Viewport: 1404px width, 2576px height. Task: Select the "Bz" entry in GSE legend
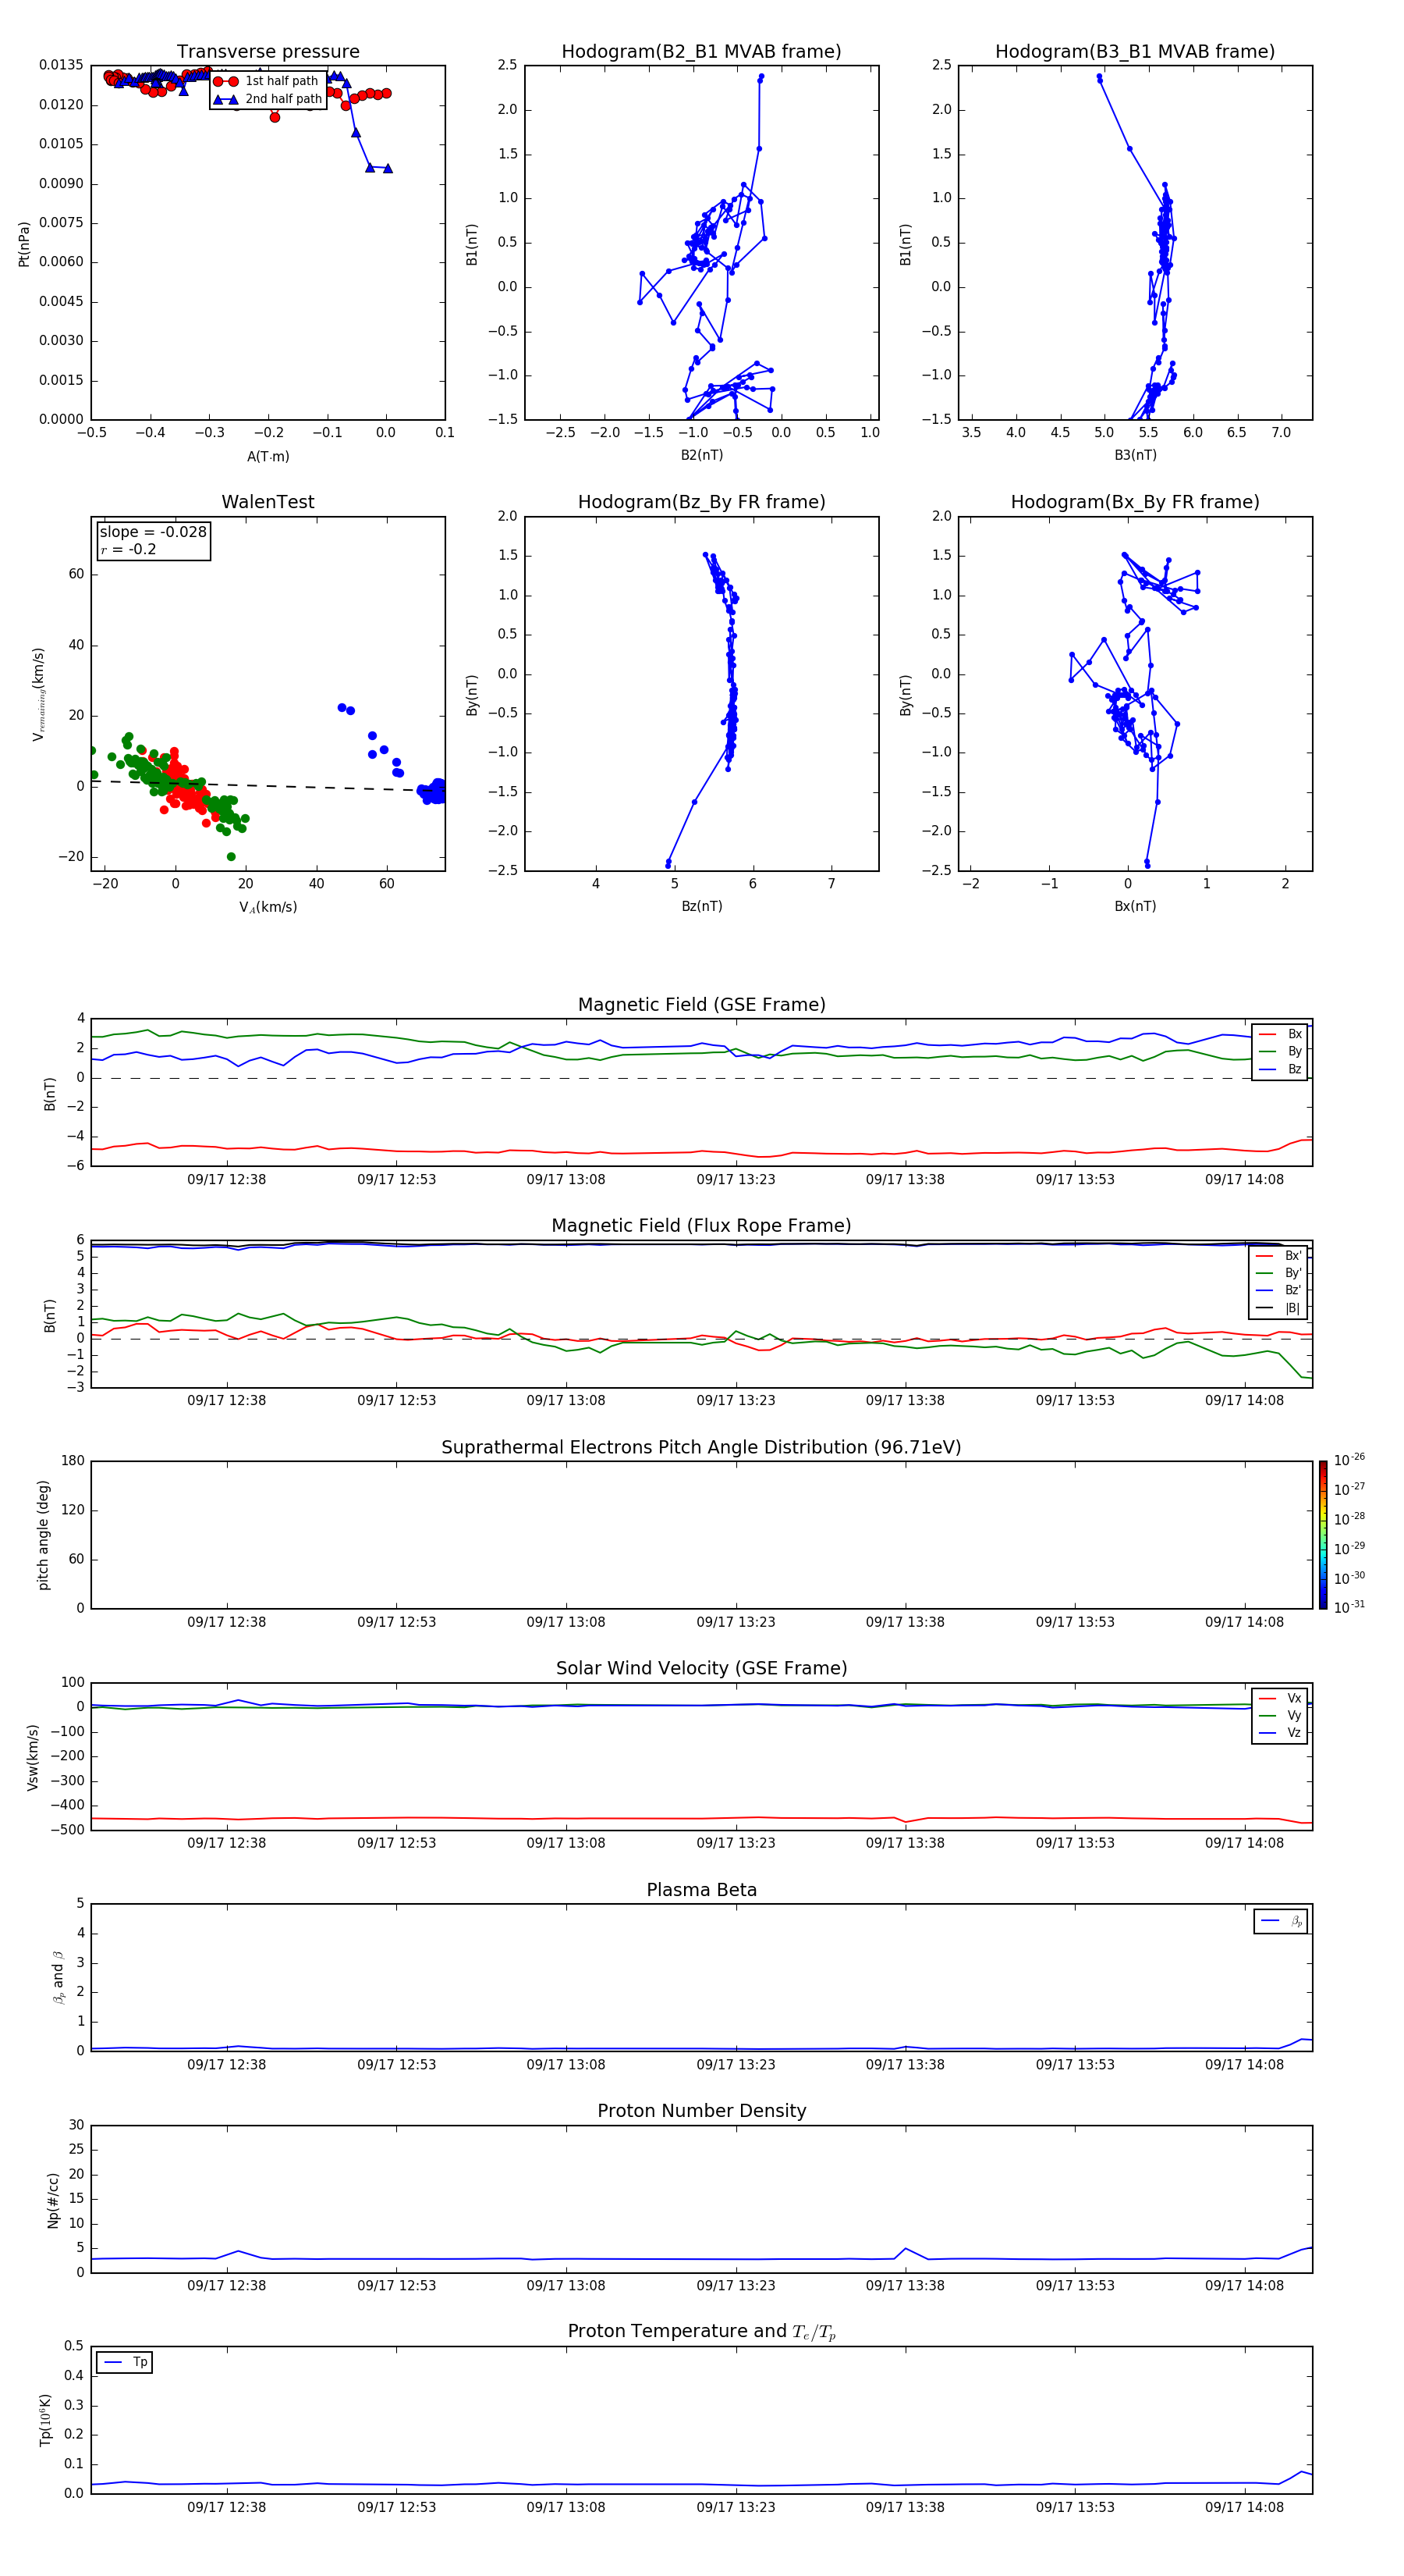[x=1280, y=1069]
